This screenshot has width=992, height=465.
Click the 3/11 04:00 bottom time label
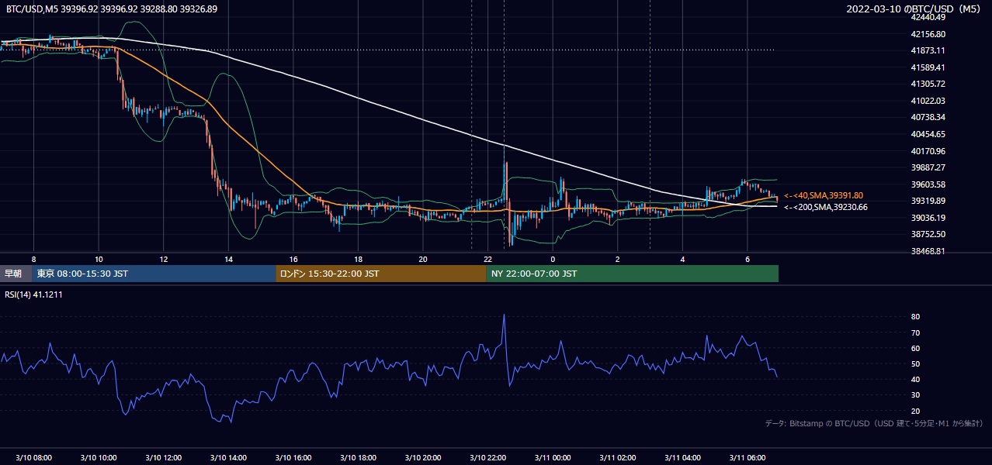[682, 457]
